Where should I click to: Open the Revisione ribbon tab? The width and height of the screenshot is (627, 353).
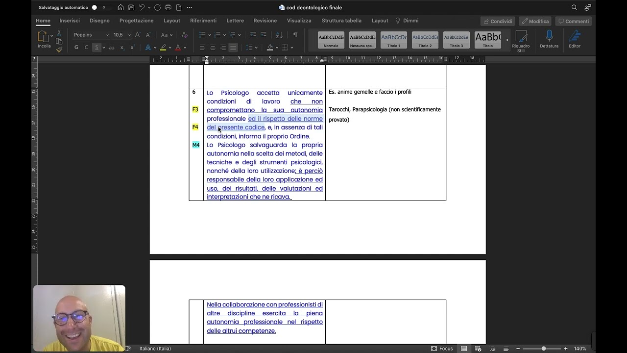tap(265, 21)
